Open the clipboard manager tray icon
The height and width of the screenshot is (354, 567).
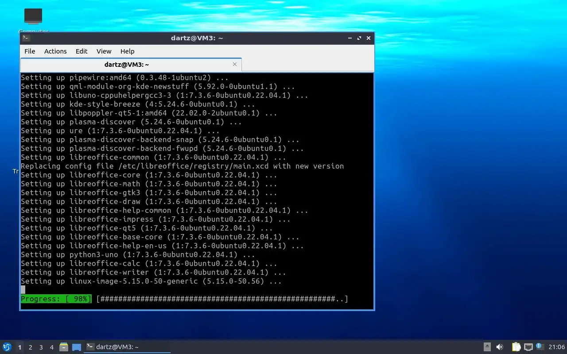pyautogui.click(x=517, y=347)
